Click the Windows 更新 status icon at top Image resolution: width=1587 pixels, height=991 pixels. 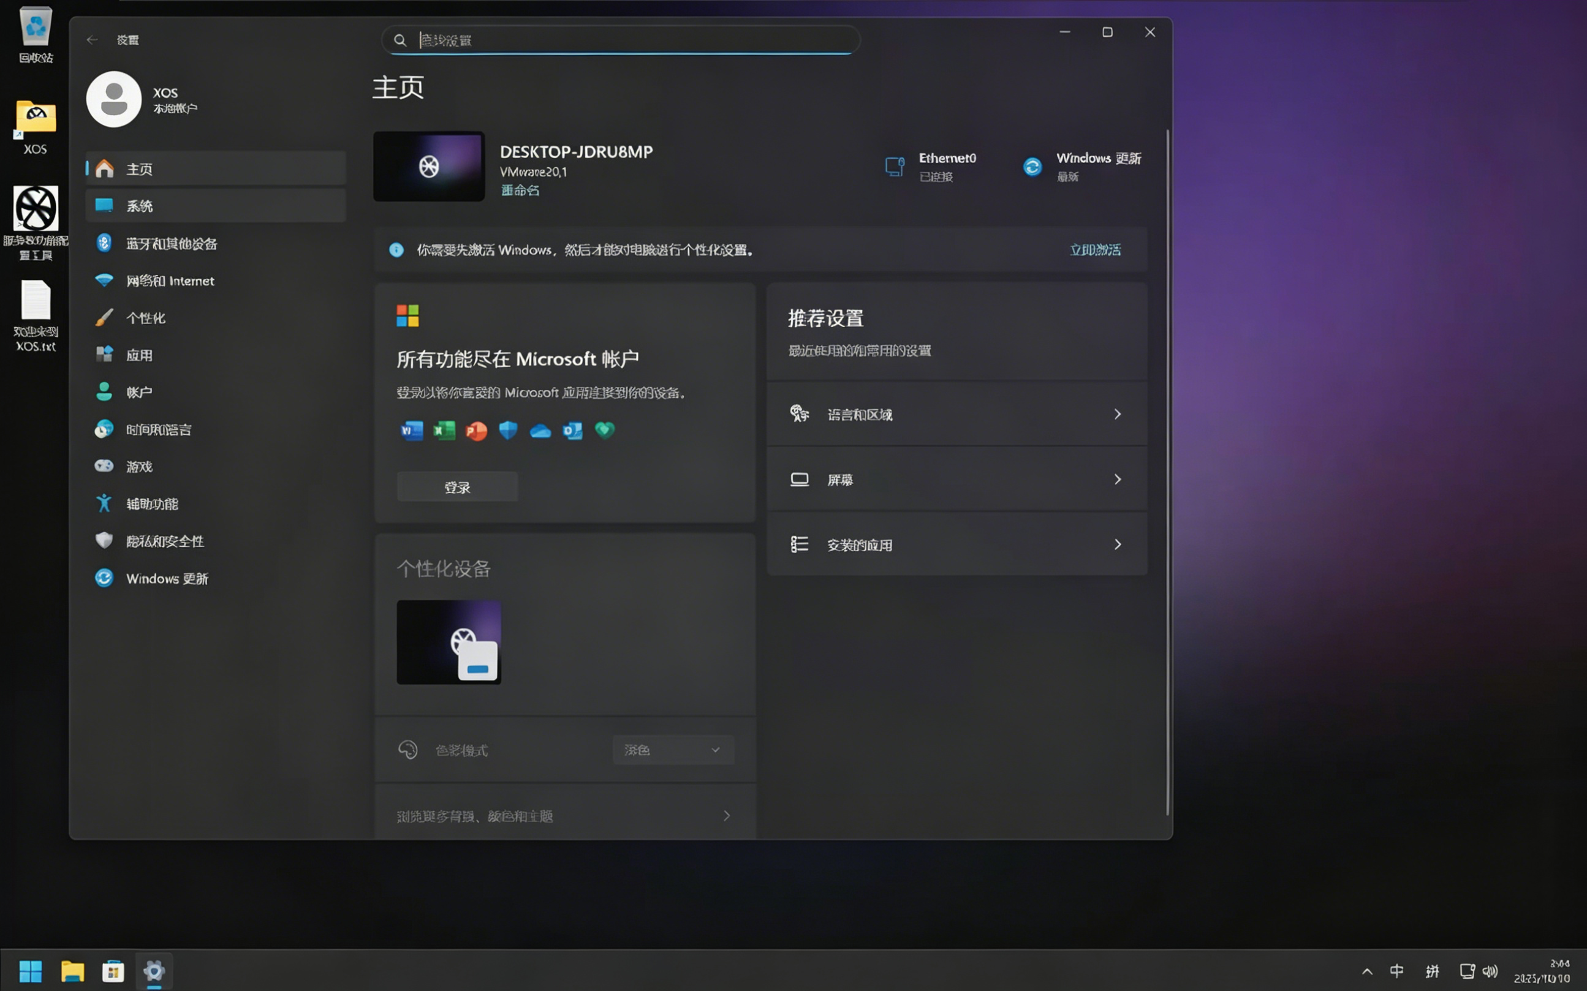1032,167
